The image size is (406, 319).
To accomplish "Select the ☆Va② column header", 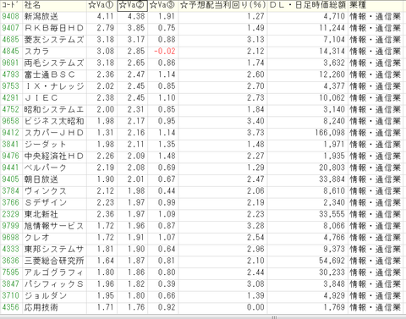I will [132, 5].
